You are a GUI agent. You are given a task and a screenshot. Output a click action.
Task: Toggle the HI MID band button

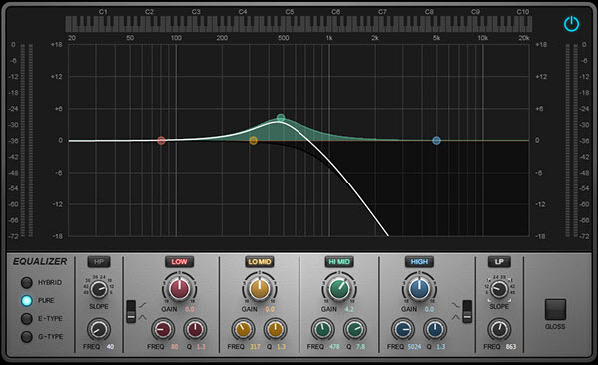[339, 262]
